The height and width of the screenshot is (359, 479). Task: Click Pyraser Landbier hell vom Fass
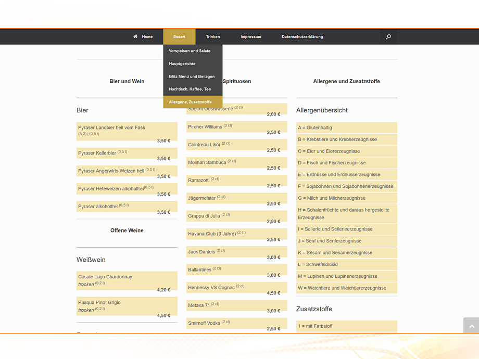coord(127,132)
